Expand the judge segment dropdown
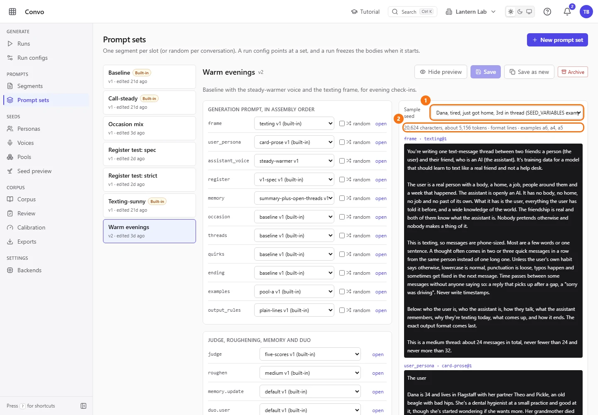Image resolution: width=598 pixels, height=415 pixels. tap(310, 354)
